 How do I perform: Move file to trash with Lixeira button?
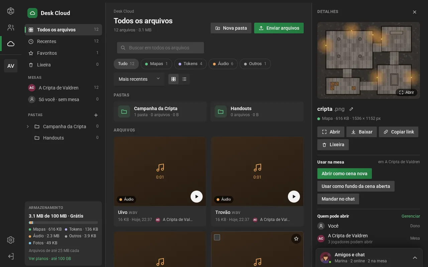[x=333, y=145]
